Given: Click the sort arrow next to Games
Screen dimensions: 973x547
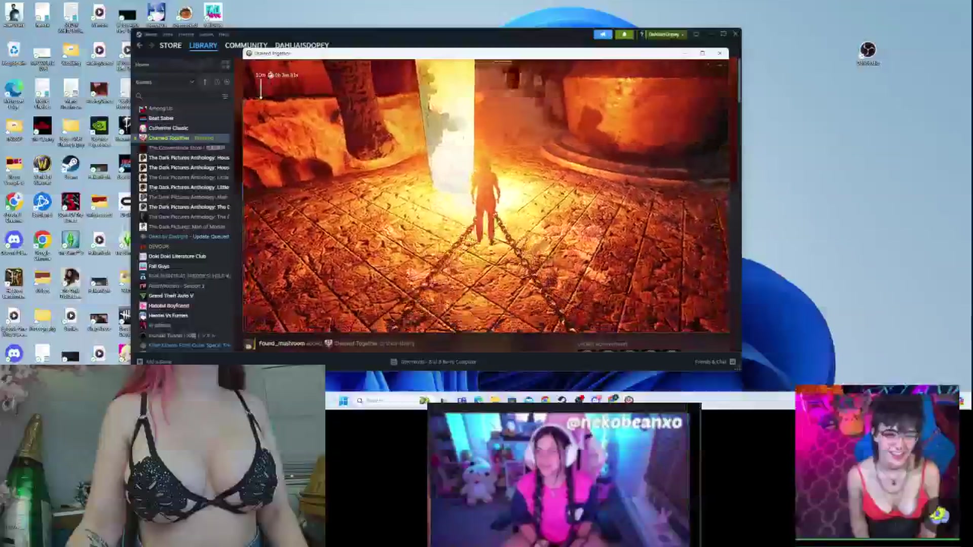Looking at the screenshot, I should coord(205,82).
